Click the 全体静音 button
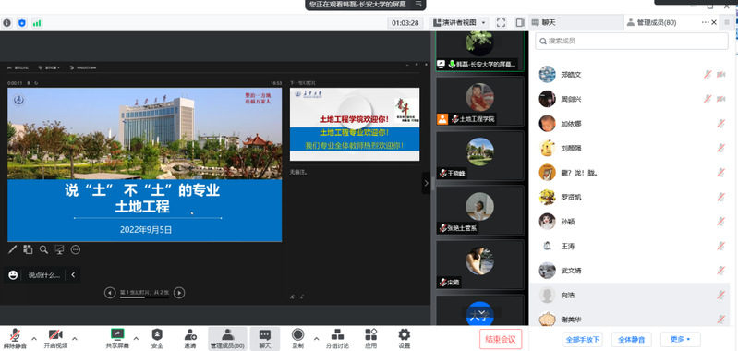 tap(631, 339)
